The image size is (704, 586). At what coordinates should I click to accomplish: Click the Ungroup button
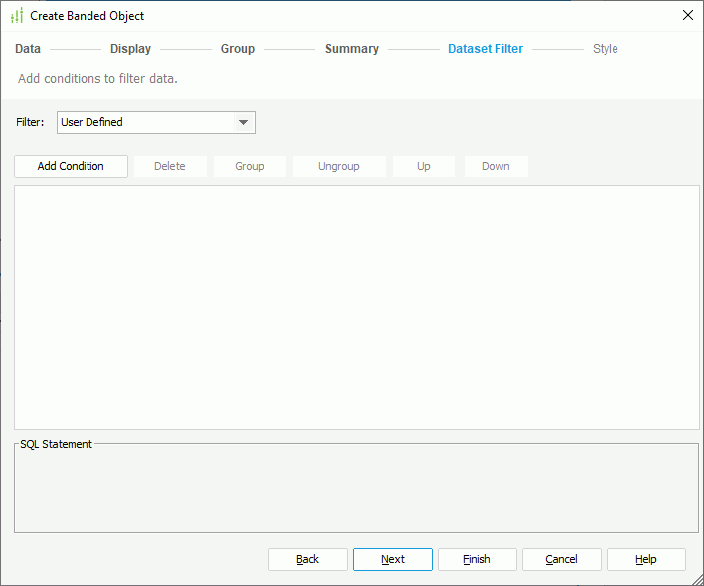339,166
